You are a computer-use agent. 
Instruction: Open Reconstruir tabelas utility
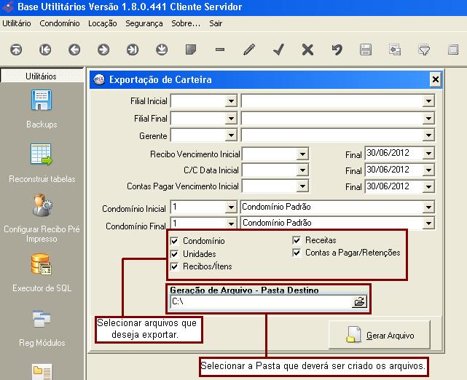[x=41, y=155]
